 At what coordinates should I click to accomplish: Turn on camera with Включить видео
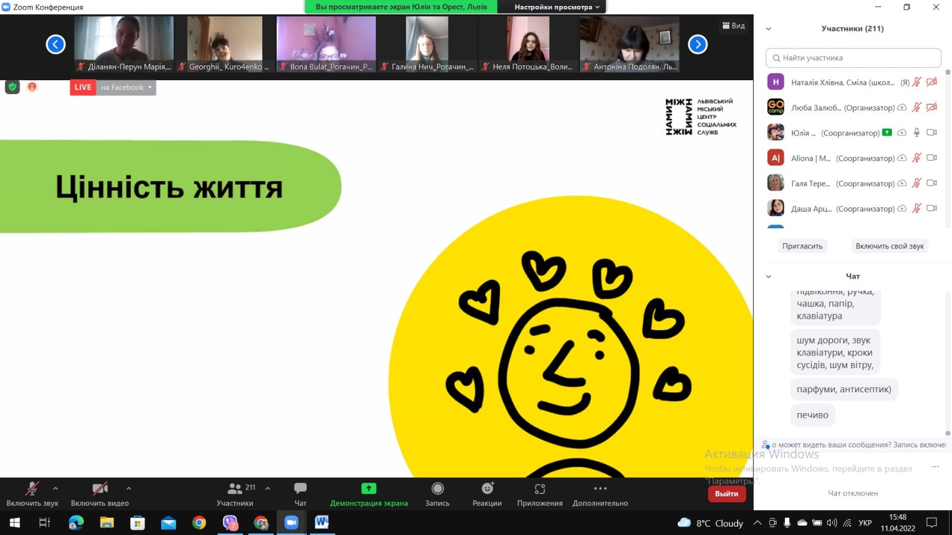click(x=99, y=494)
